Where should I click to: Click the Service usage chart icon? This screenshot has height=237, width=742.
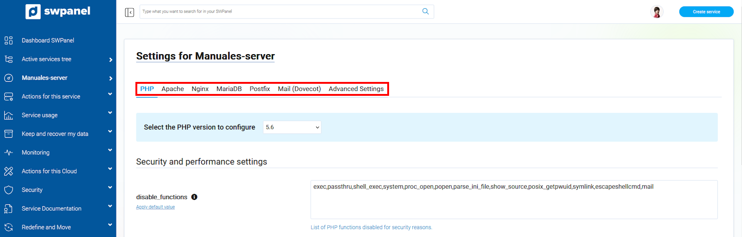tap(8, 115)
